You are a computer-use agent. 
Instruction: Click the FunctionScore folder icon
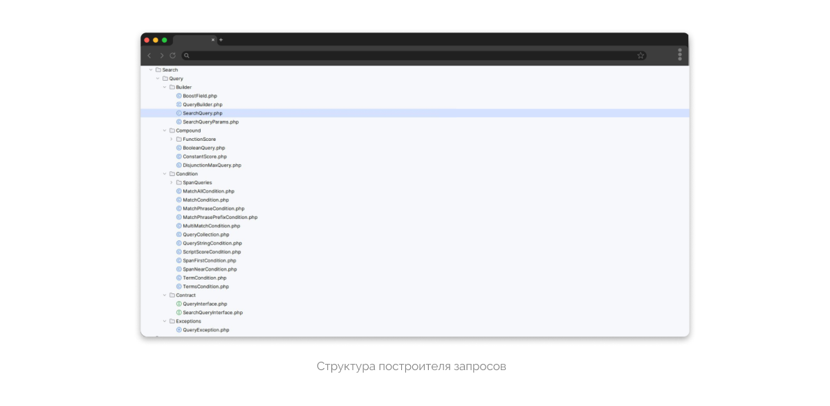(179, 139)
